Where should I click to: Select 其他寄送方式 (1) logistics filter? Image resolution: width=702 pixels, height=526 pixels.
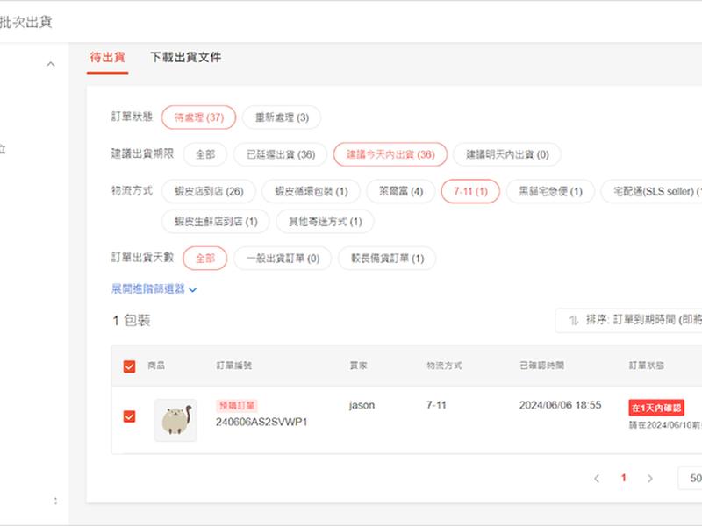pos(325,222)
